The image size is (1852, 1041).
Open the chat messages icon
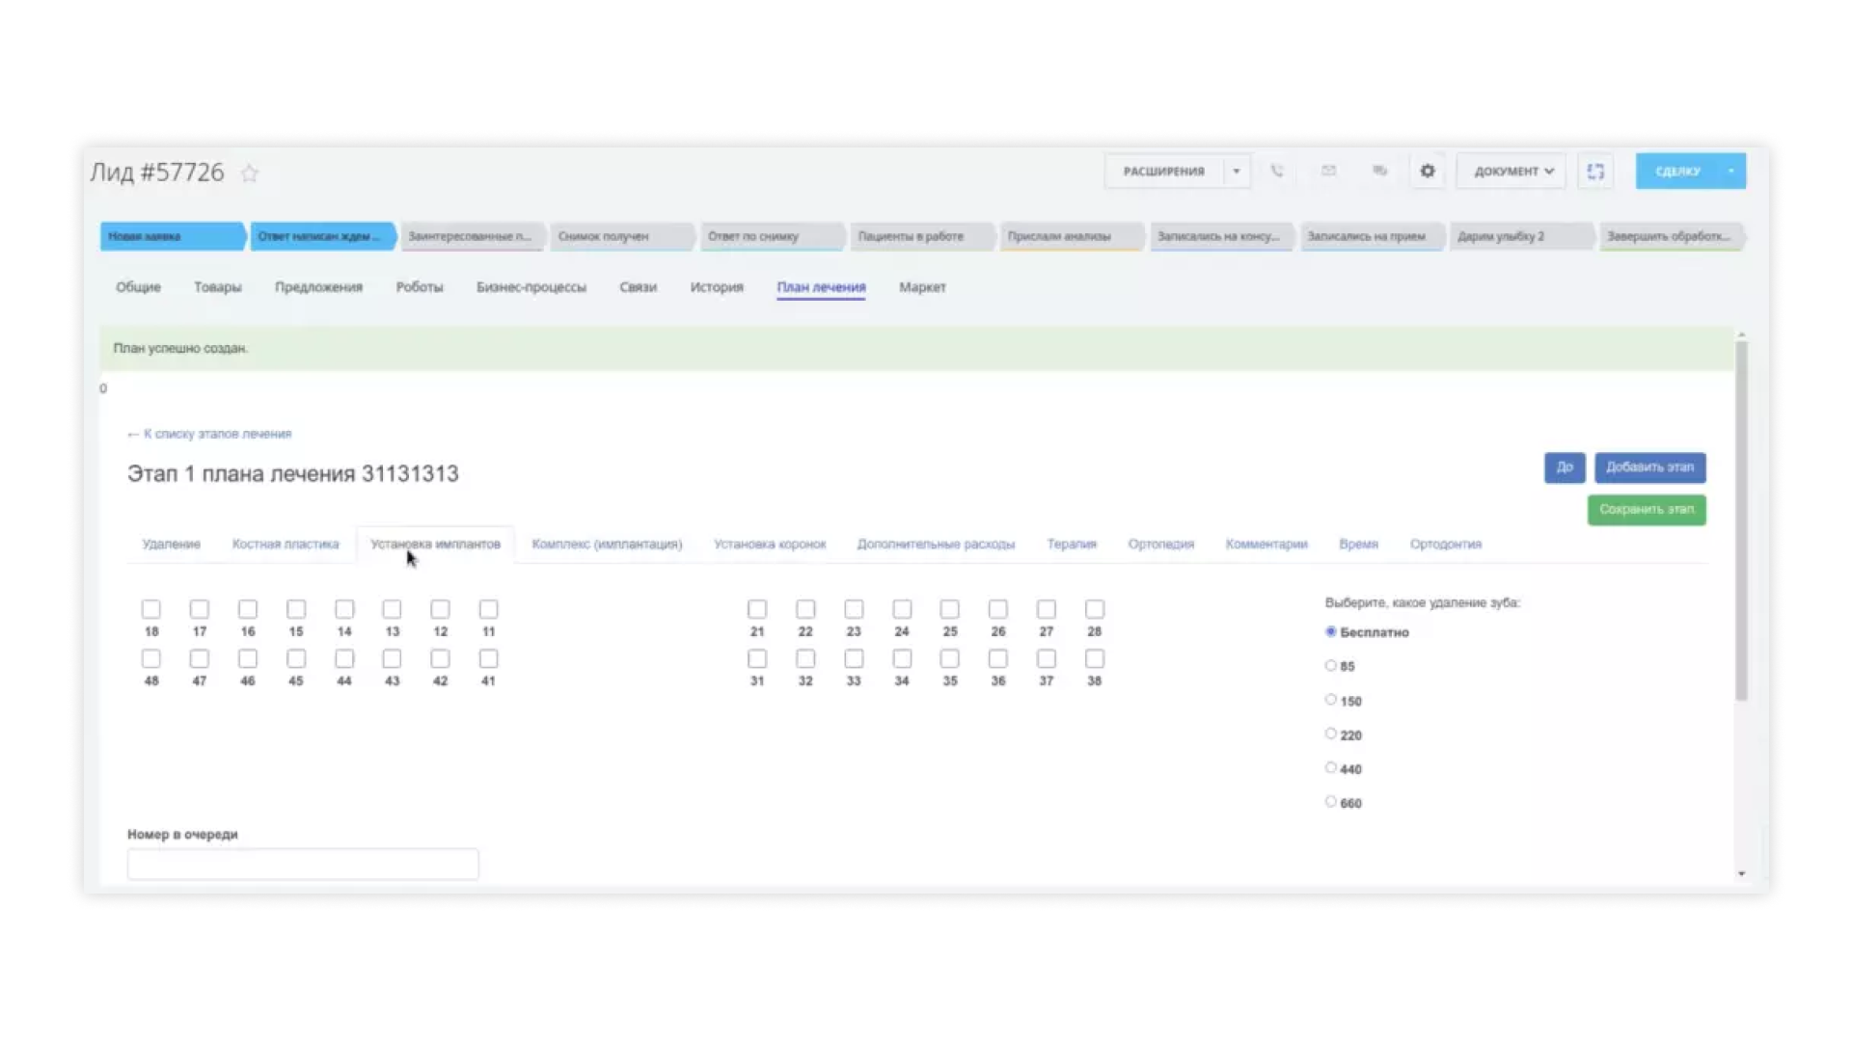pyautogui.click(x=1379, y=172)
